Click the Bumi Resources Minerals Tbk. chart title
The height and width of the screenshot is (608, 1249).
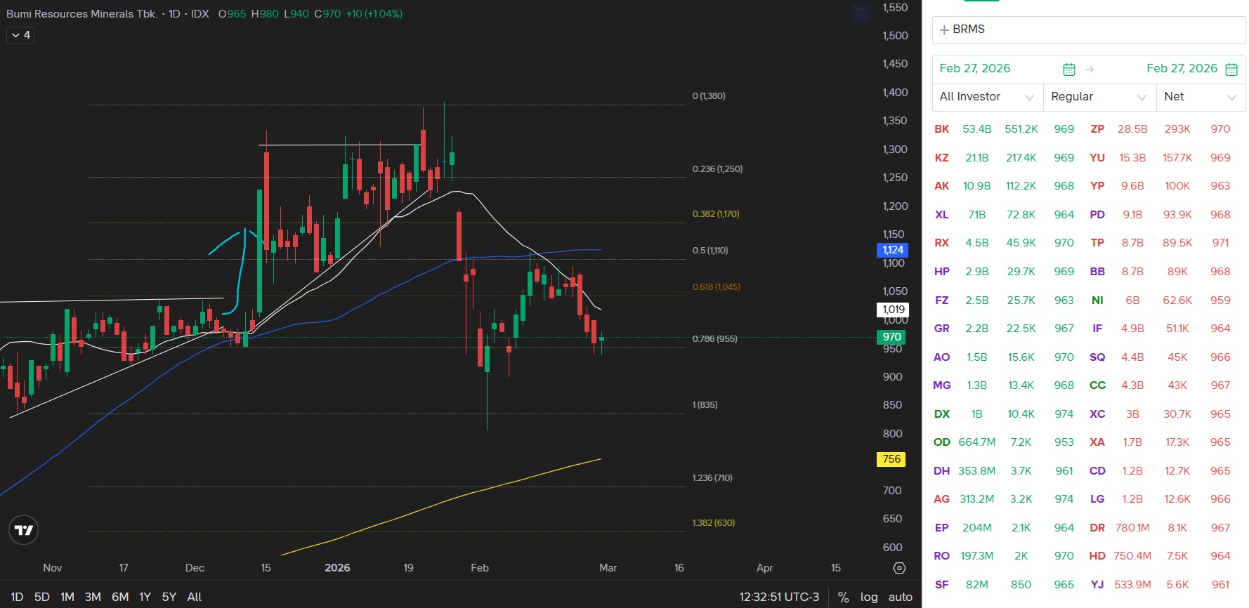pos(82,13)
